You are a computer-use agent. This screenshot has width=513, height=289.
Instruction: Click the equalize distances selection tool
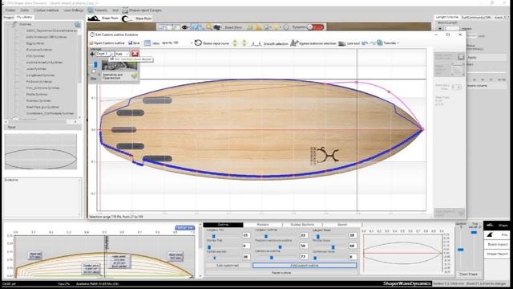(313, 43)
